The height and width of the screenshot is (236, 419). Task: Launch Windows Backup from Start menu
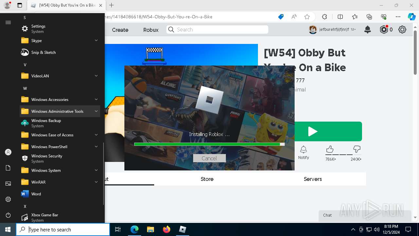60,123
